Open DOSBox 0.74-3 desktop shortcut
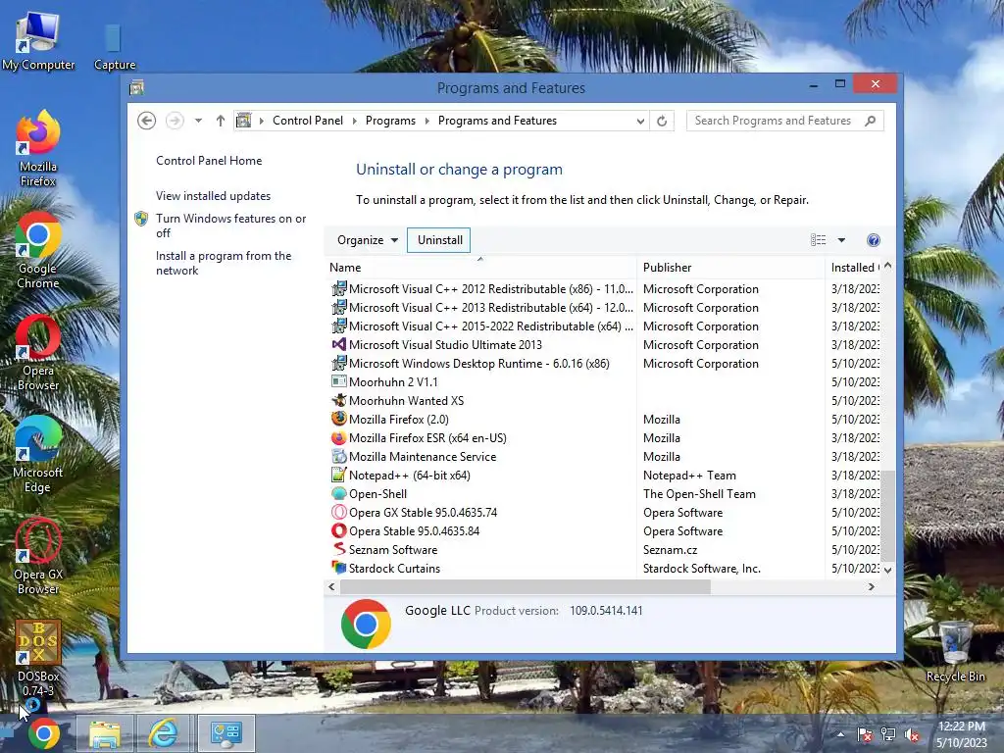The height and width of the screenshot is (753, 1004). tap(38, 658)
